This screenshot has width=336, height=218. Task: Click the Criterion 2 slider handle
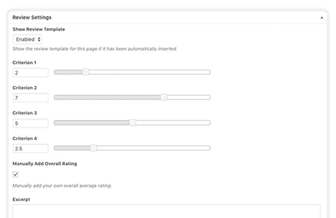tap(164, 97)
